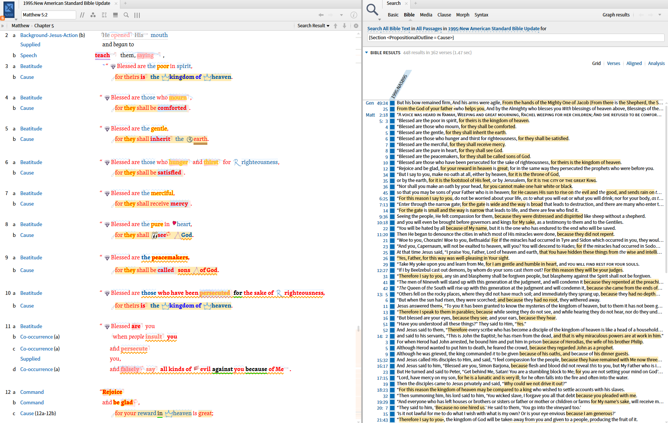Switch to the Aligned results view
Viewport: 668px width, 423px height.
point(634,64)
